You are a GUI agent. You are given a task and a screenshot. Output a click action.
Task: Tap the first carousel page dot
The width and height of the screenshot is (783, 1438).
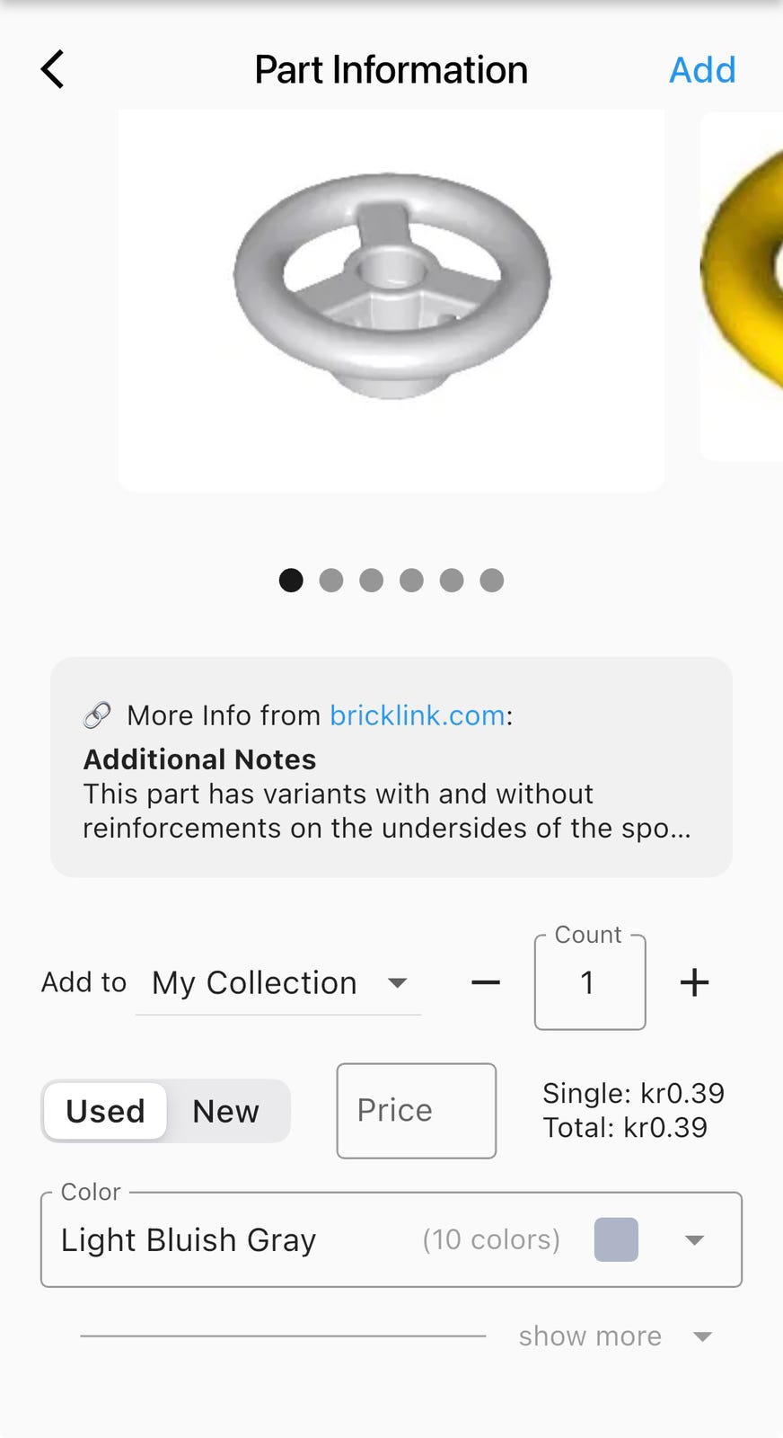point(291,581)
